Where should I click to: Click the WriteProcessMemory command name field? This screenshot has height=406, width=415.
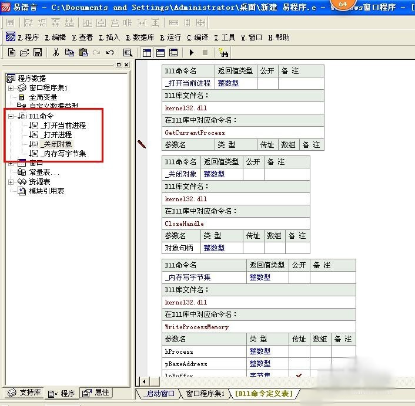click(259, 327)
